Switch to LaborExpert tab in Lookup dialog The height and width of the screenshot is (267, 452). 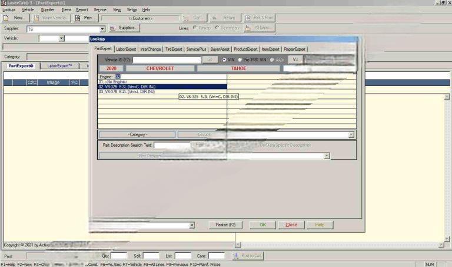pyautogui.click(x=126, y=50)
